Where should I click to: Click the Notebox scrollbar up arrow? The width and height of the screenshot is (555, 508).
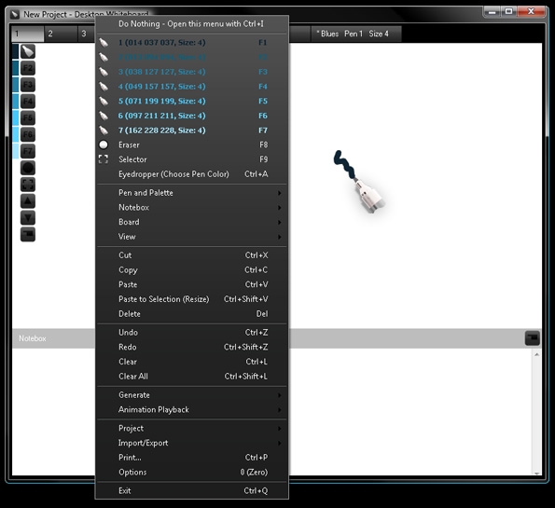tap(536, 354)
